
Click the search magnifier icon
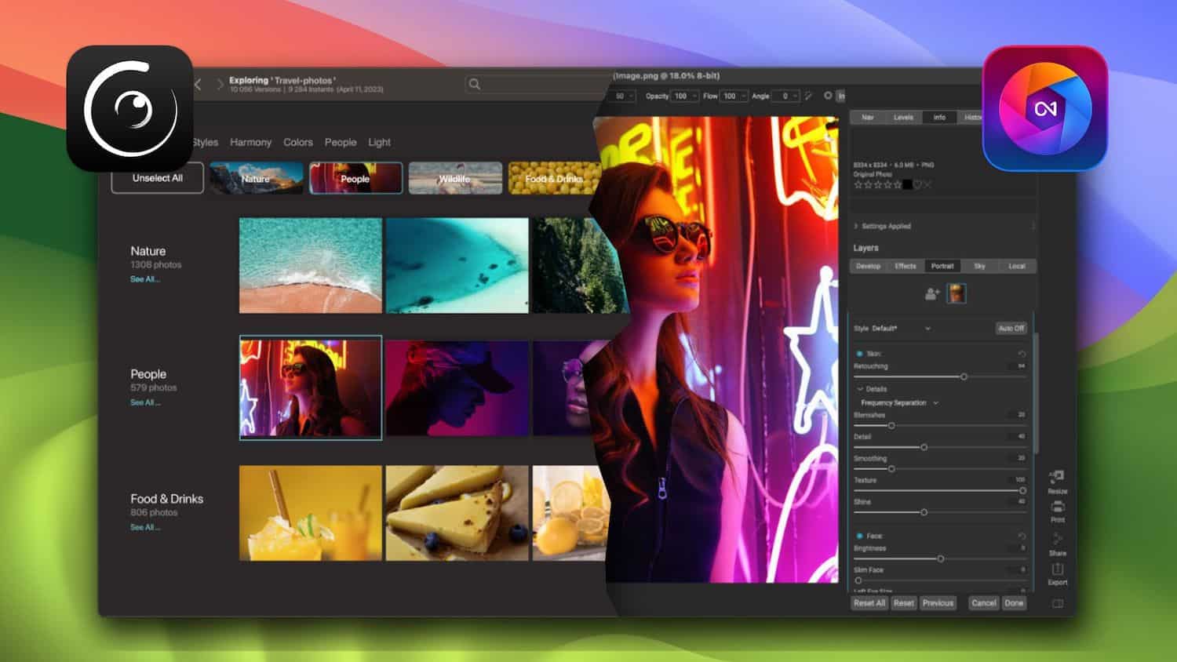474,84
